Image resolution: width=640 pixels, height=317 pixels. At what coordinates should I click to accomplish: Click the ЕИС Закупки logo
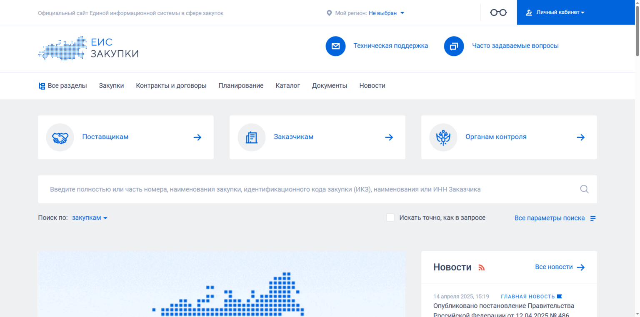(x=88, y=48)
